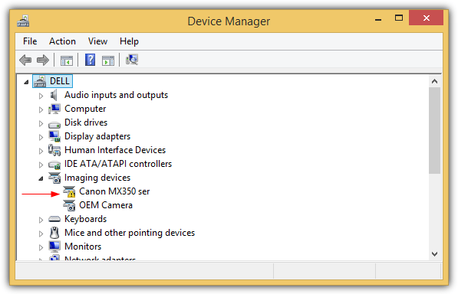
Task: Select the DELL tree label
Action: pos(60,81)
